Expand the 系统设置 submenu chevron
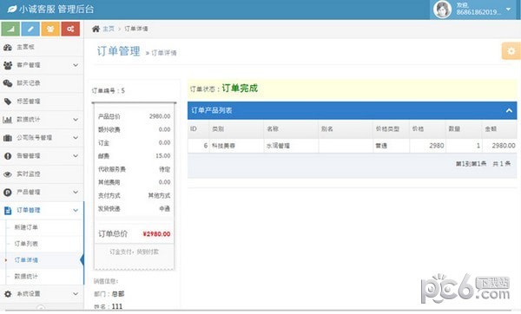Viewport: 521px width, 314px height. pyautogui.click(x=76, y=294)
